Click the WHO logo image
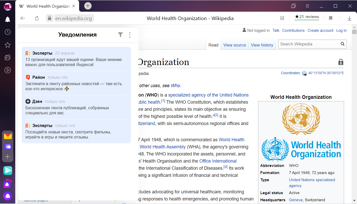Image resolution: width=357 pixels, height=204 pixels. 301,149
